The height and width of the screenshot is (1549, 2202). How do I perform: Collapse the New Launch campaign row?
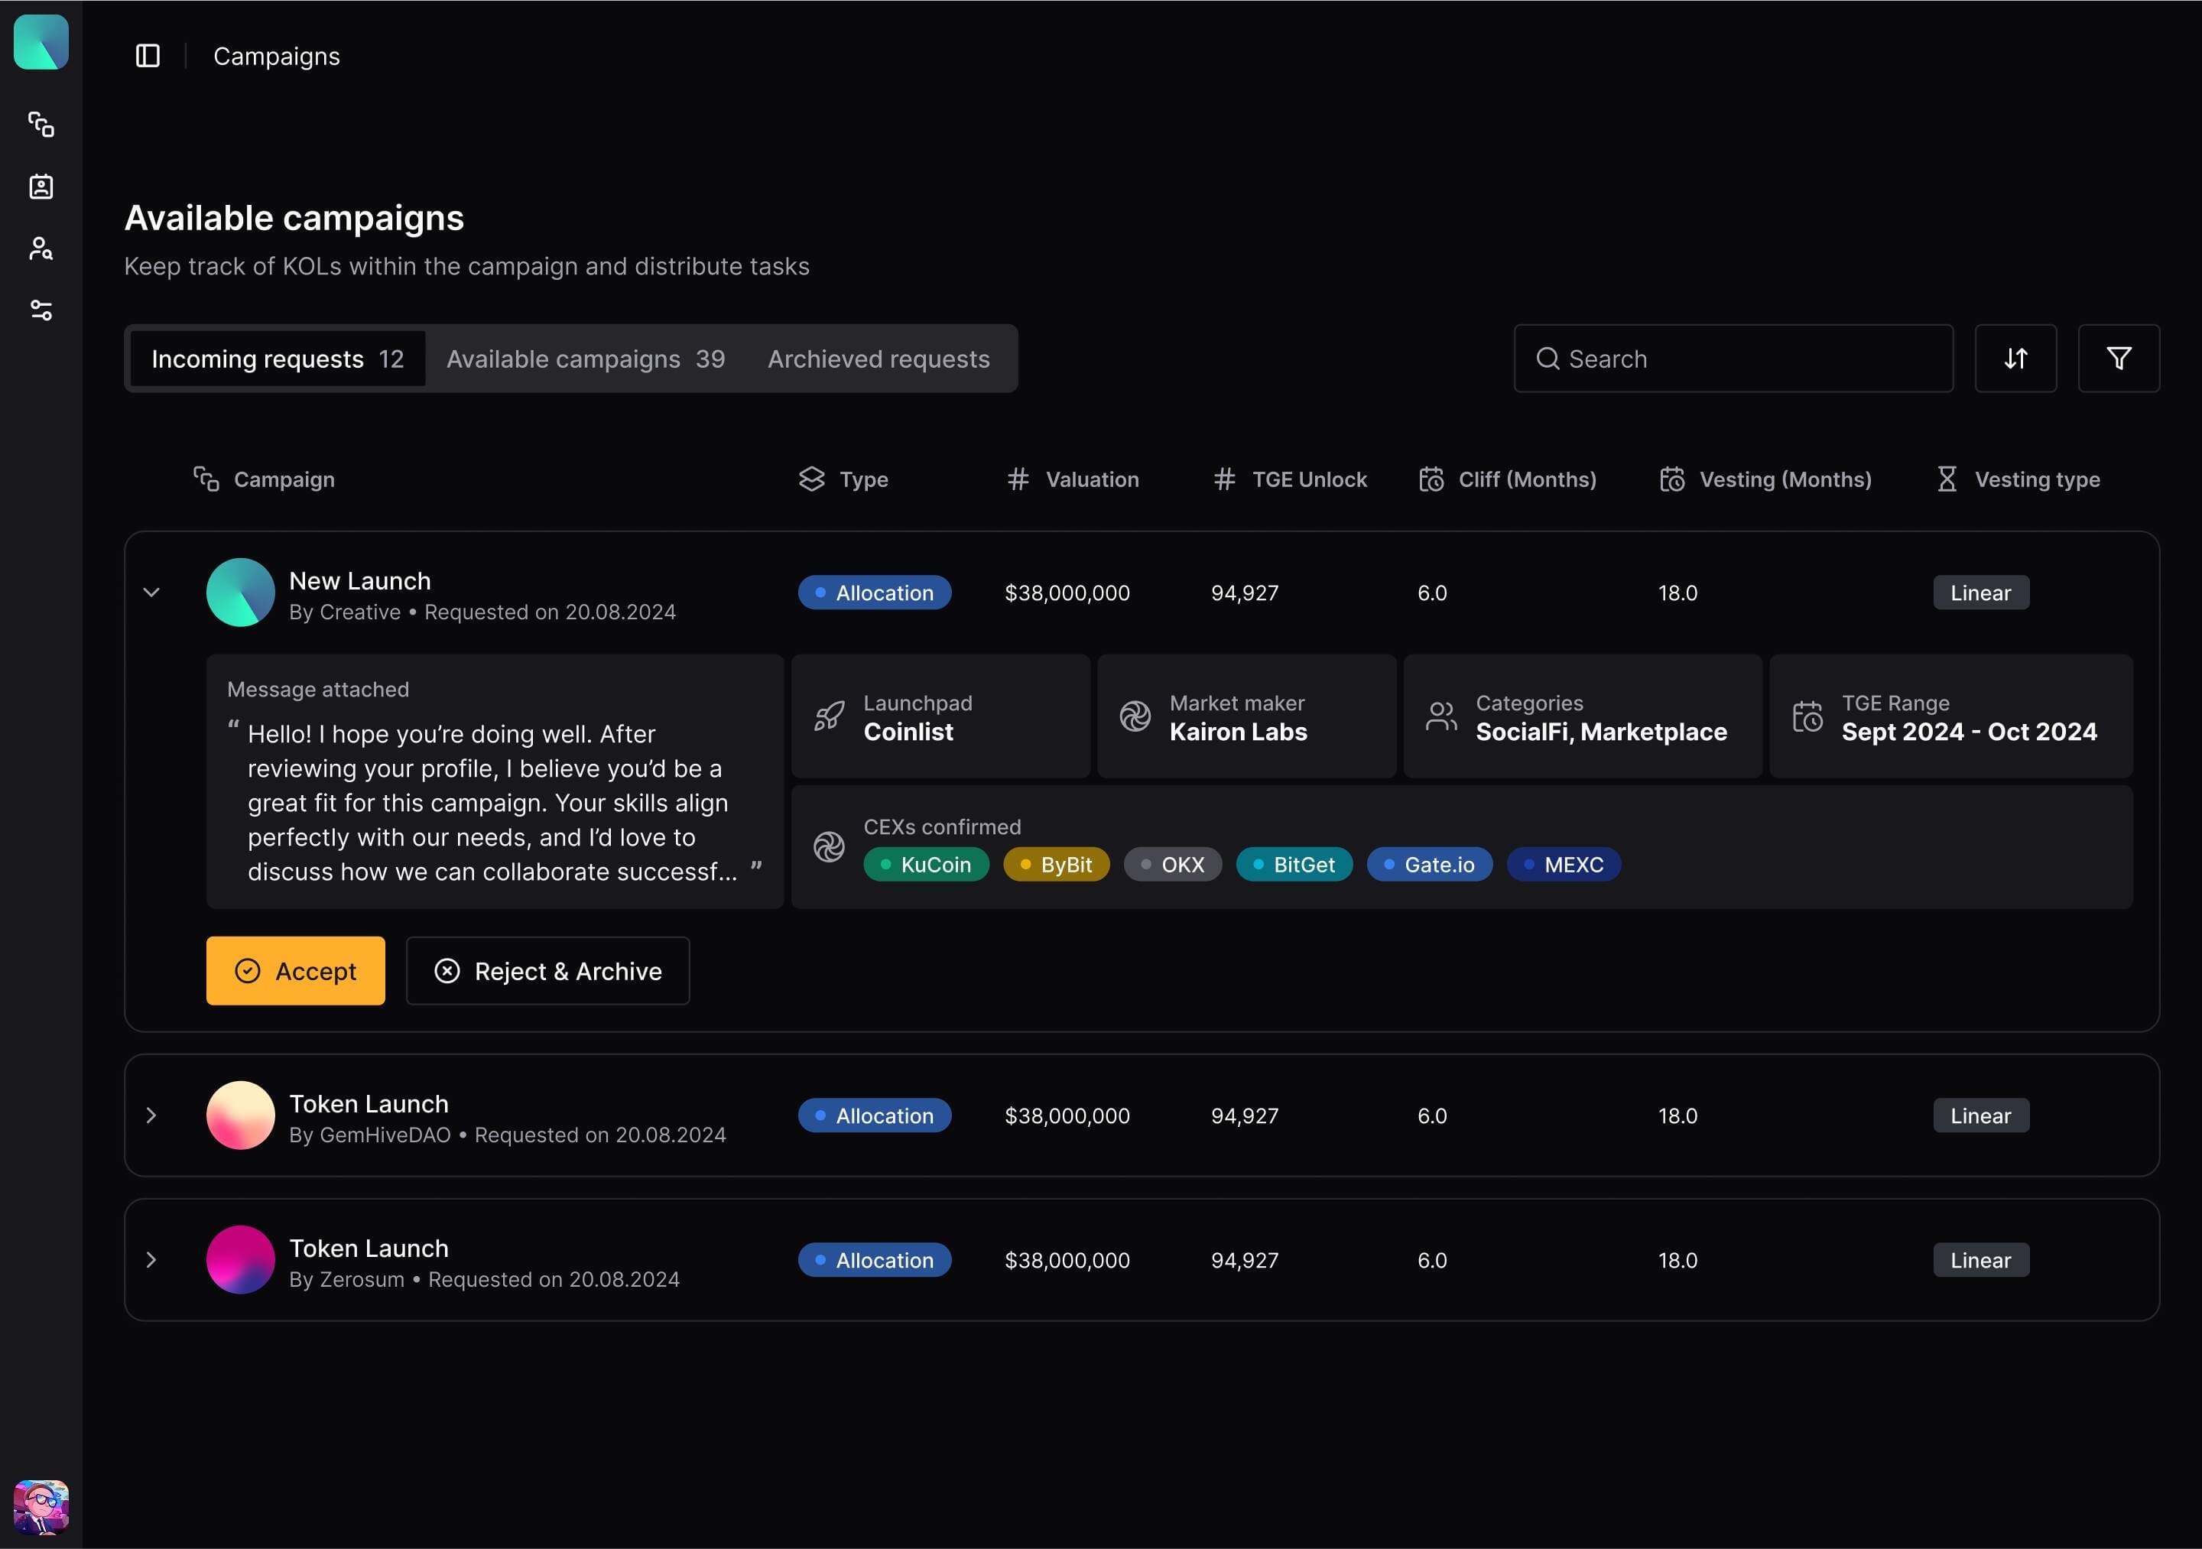tap(151, 592)
